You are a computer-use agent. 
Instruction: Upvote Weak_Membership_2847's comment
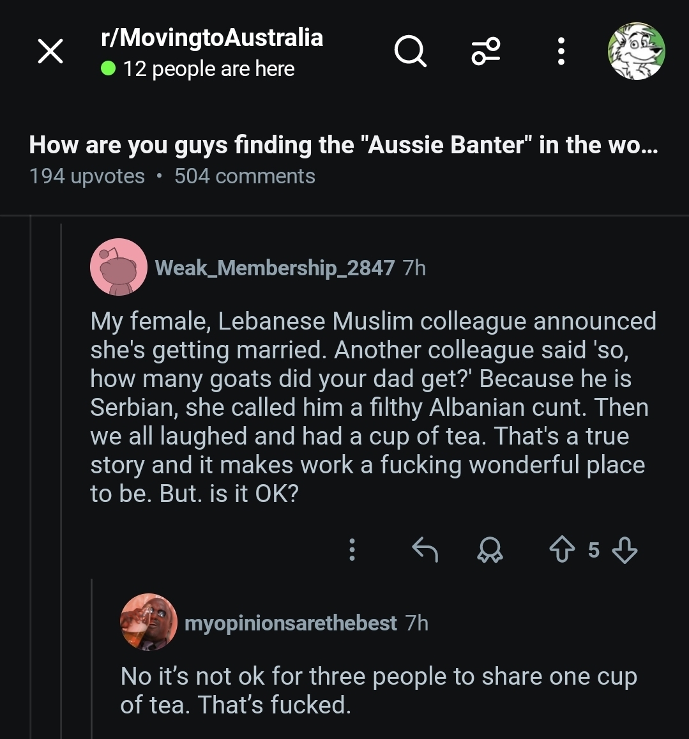[562, 550]
